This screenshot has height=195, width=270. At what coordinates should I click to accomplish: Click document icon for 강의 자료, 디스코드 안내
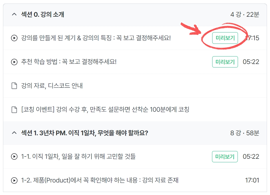coord(14,86)
